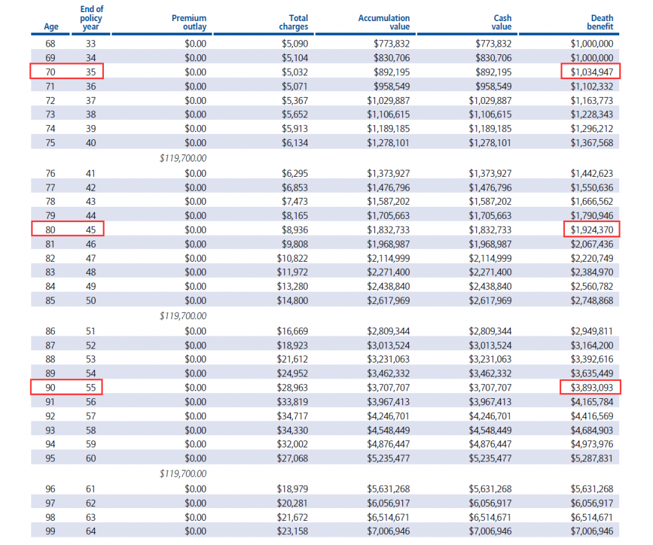Viewport: 653px width, 545px height.
Task: Click total charges $32,002
Action: point(292,444)
